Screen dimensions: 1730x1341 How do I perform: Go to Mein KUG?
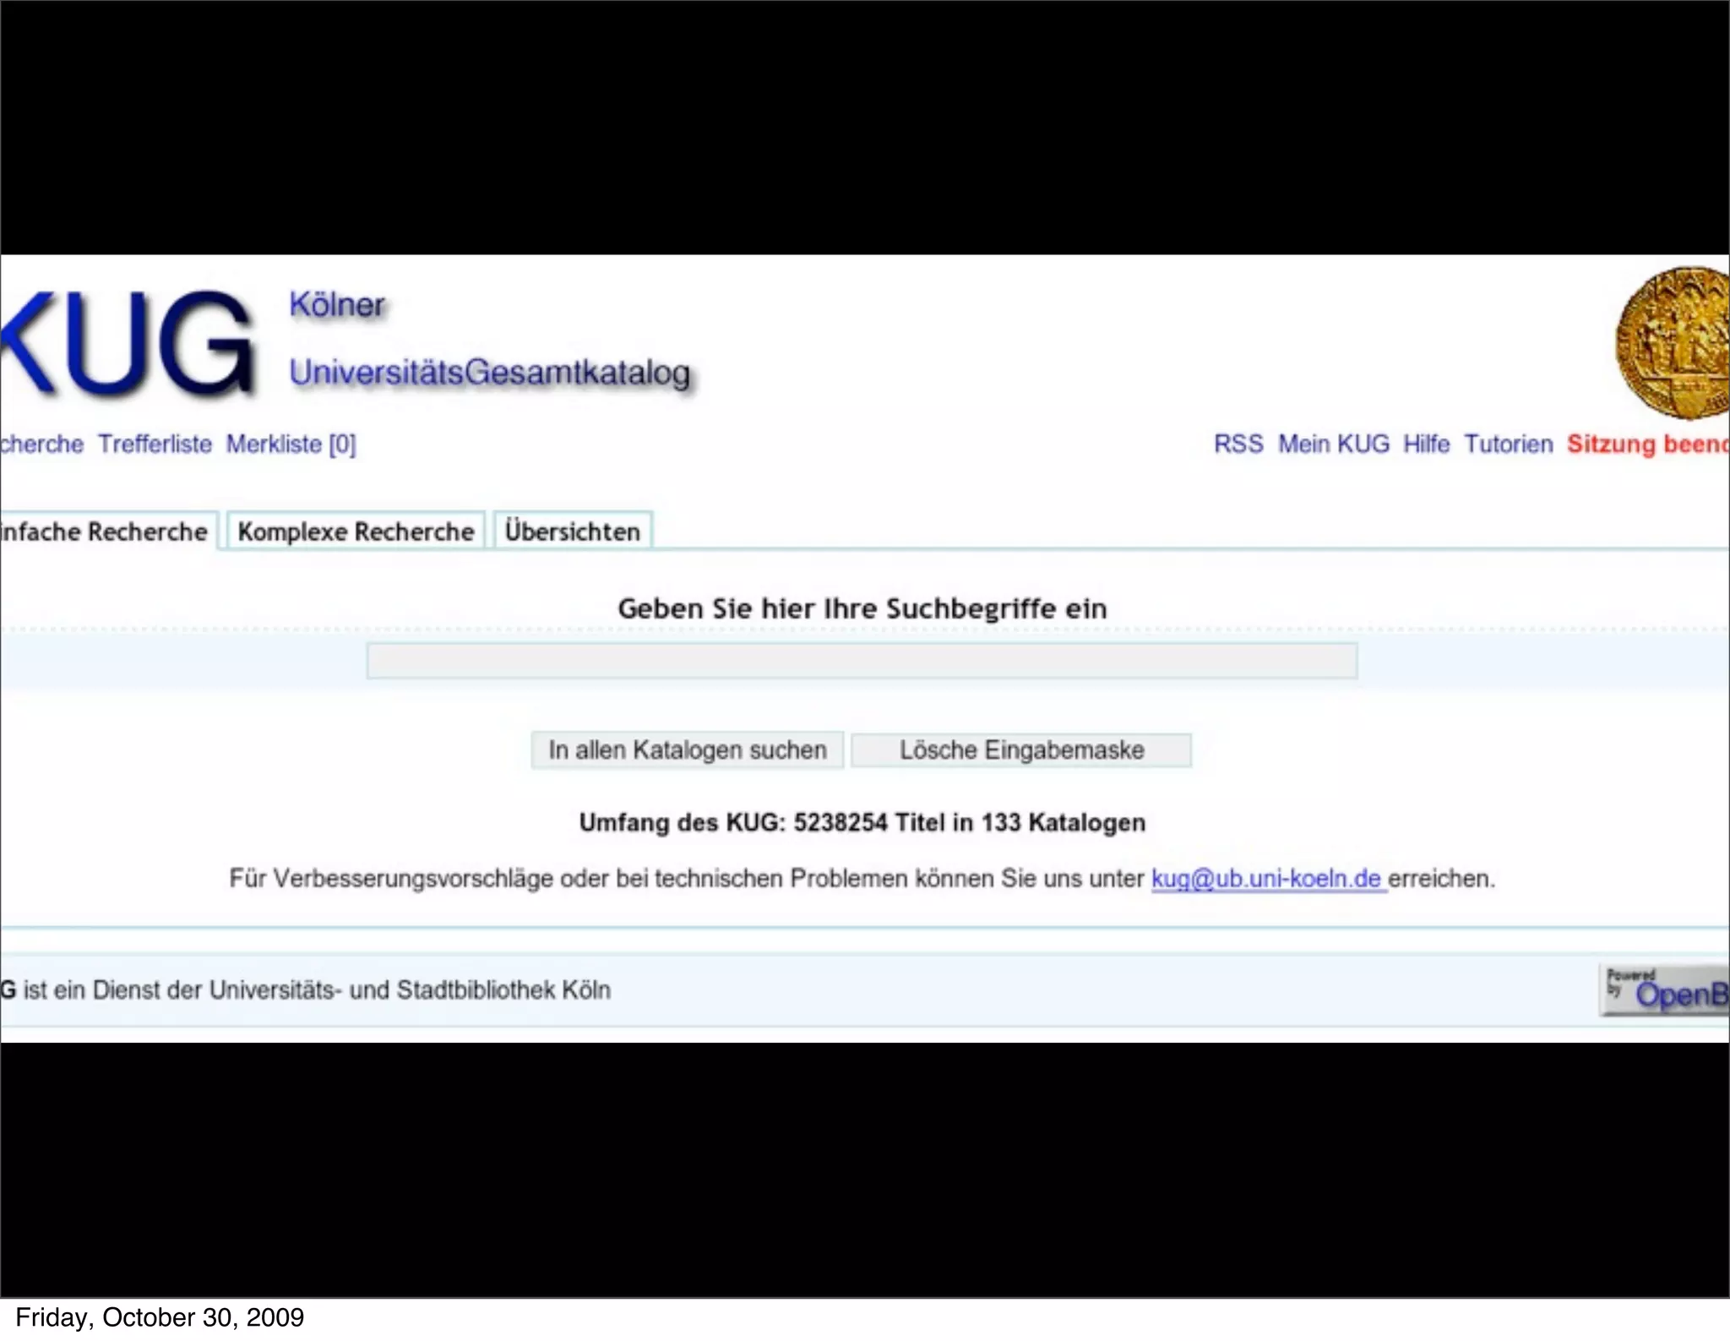(x=1333, y=444)
